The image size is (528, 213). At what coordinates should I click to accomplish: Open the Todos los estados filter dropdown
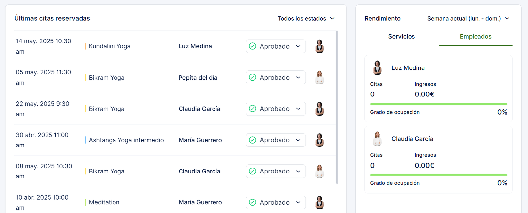pyautogui.click(x=306, y=19)
